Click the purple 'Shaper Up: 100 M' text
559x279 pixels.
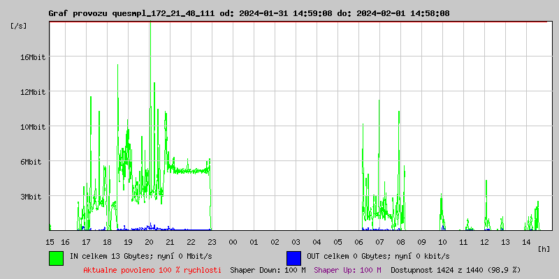tap(347, 269)
